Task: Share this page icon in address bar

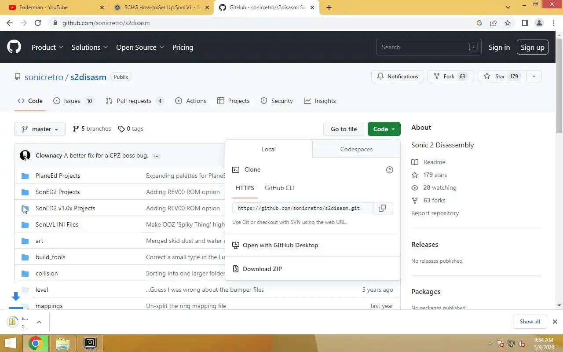Action: (494, 23)
